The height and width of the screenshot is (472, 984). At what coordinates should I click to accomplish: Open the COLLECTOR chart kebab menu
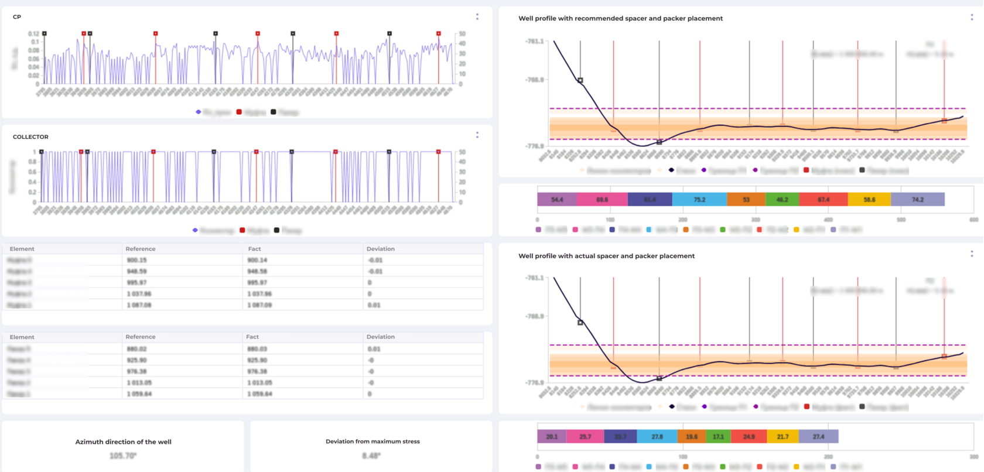coord(477,135)
